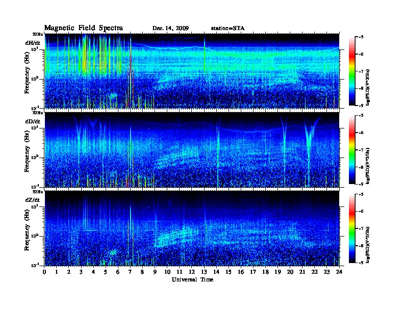The width and height of the screenshot is (404, 312).
Task: Click hour 5 on the Universal Time axis
Action: pyautogui.click(x=106, y=272)
